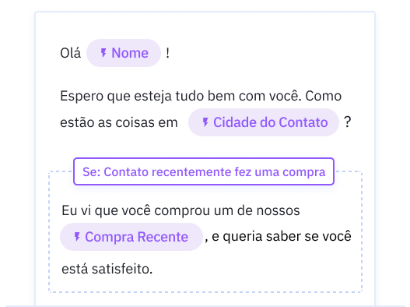Click blank editor area above the greeting

(205, 26)
